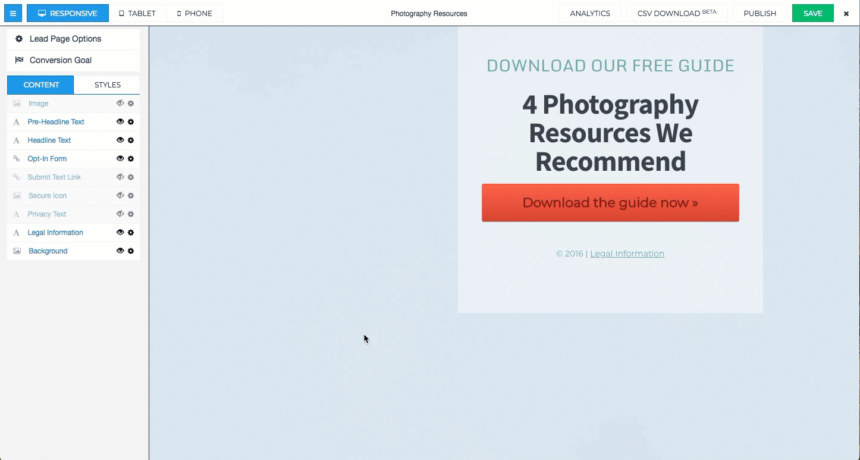Click the Conversion Goal flag icon
This screenshot has width=860, height=460.
tap(20, 60)
